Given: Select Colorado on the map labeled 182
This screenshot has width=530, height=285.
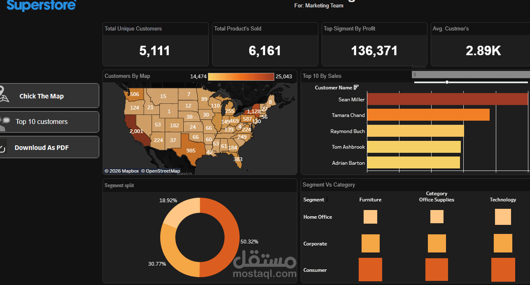Looking at the screenshot, I should 174,125.
